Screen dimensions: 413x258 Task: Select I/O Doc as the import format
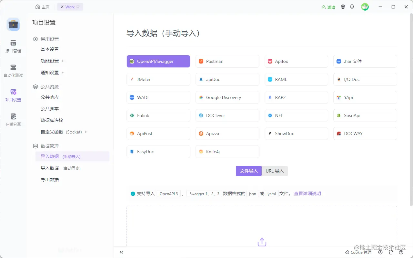[x=365, y=79]
